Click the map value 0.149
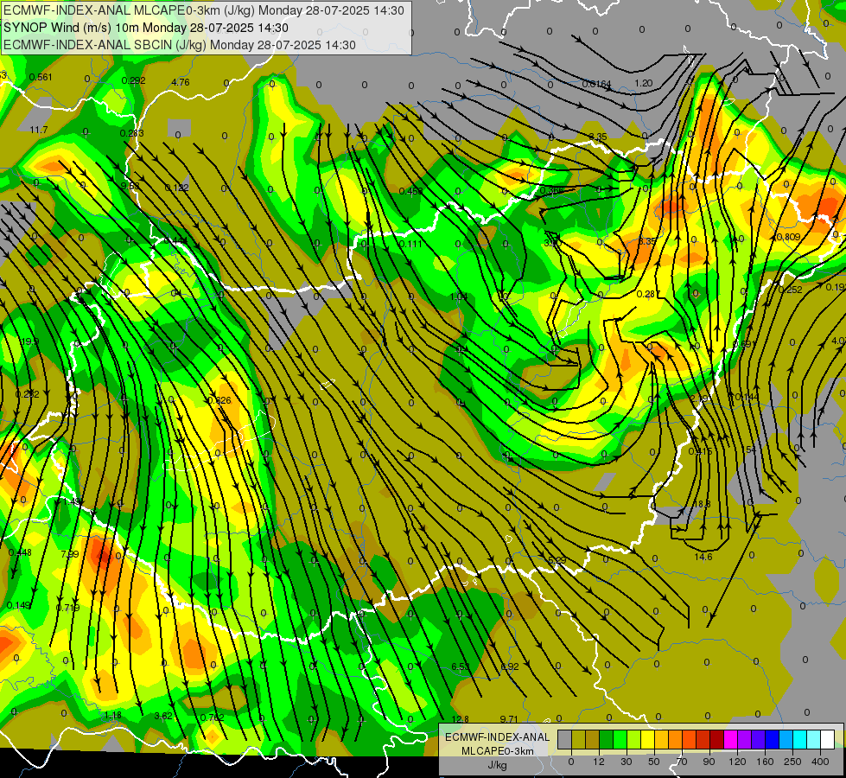846x778 pixels. 18,606
